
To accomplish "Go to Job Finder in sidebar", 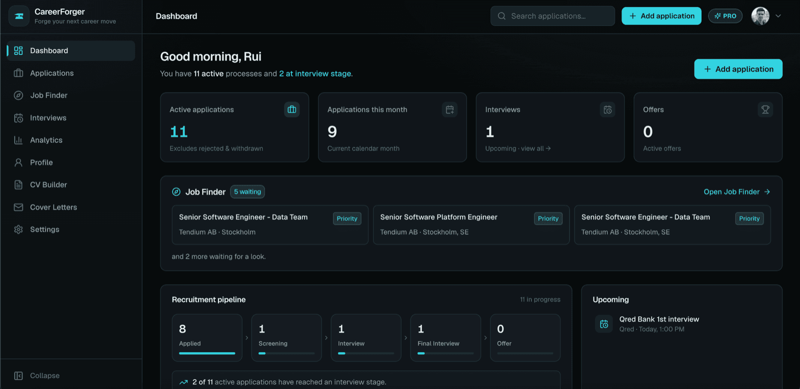I will point(71,95).
